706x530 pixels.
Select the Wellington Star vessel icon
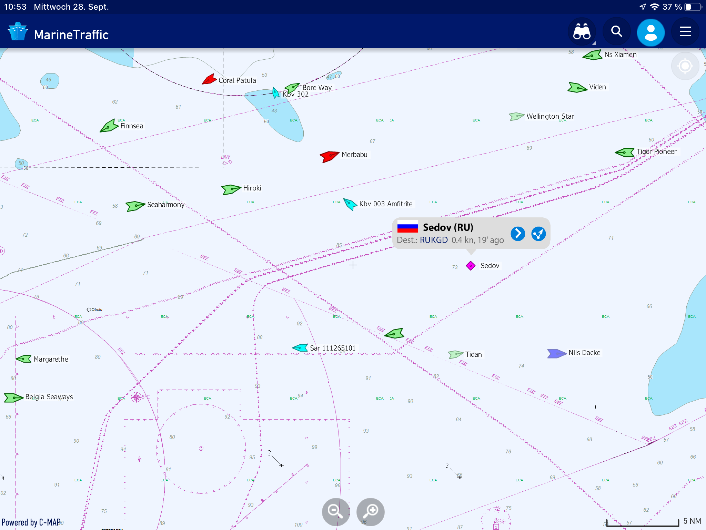click(516, 116)
